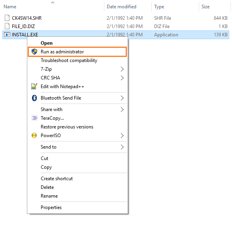
Task: Click the UAC shield icon beside Run as administrator
Action: (x=34, y=52)
